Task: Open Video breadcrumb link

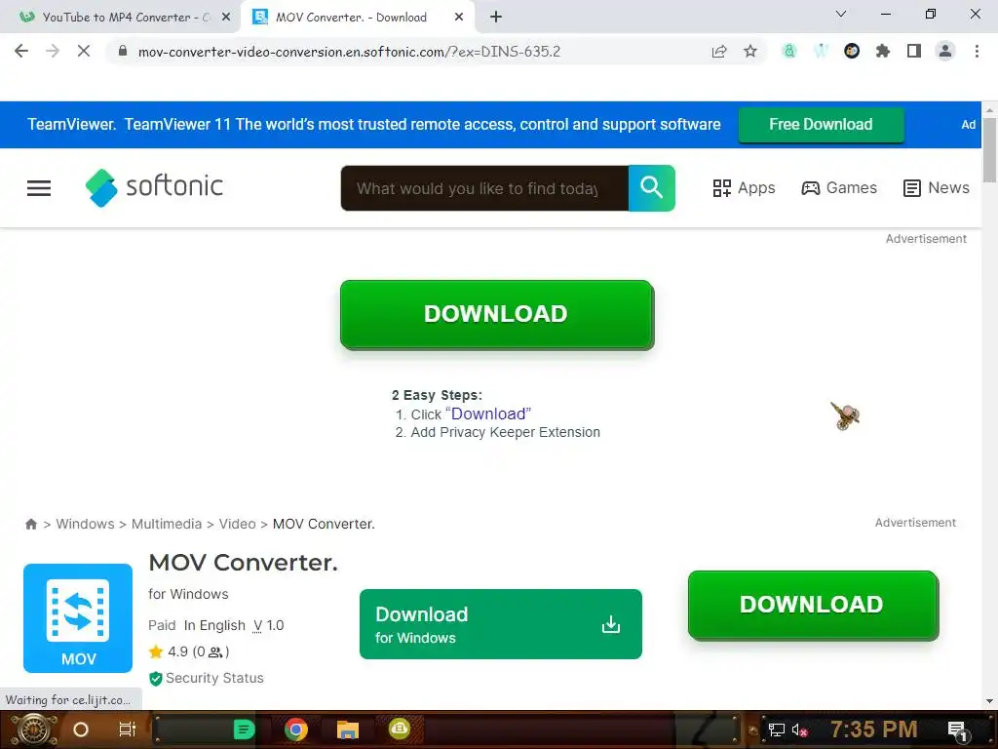Action: click(238, 524)
